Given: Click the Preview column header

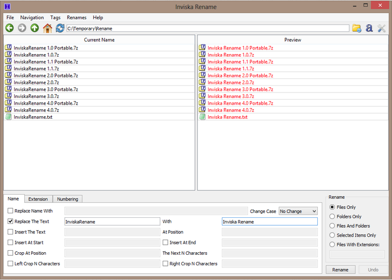Looking at the screenshot, I should (x=293, y=39).
